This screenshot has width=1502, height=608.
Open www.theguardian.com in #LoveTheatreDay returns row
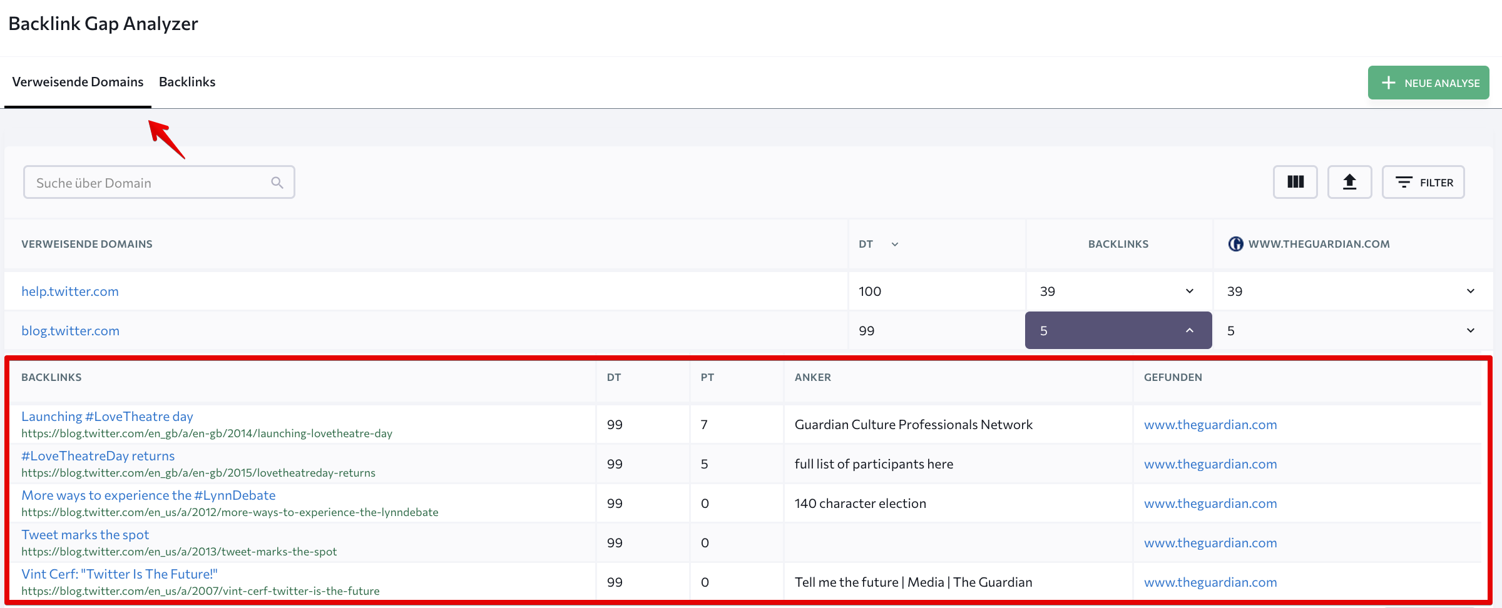(1210, 464)
